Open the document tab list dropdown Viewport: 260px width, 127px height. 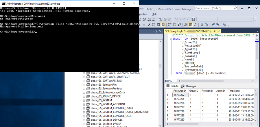[x=257, y=31]
